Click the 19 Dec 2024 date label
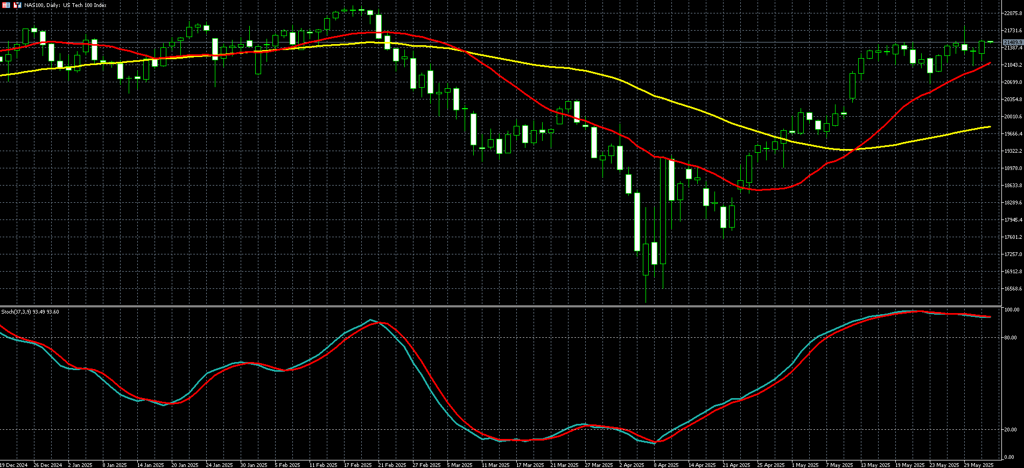Image resolution: width=1024 pixels, height=468 pixels. tap(14, 465)
